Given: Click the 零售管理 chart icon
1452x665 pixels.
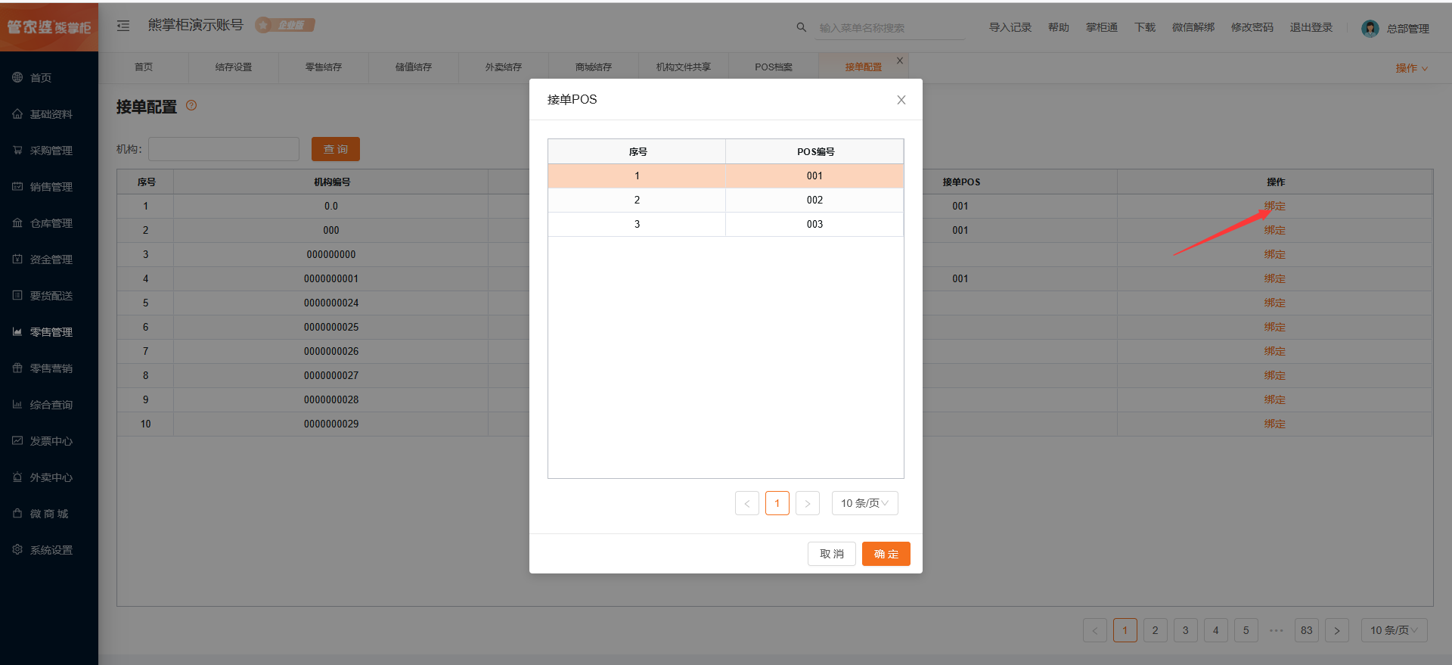Looking at the screenshot, I should (x=17, y=331).
